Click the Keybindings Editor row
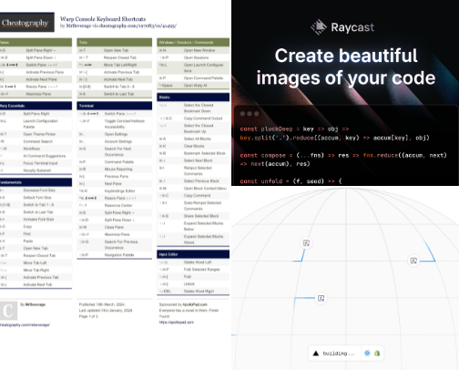459x370 pixels. pos(114,190)
